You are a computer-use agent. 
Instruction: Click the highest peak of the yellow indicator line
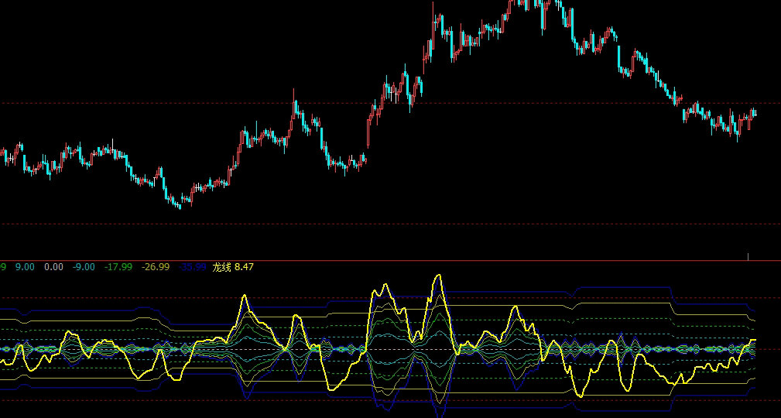438,276
